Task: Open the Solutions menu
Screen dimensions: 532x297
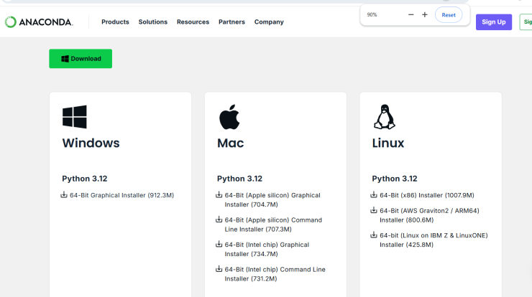Action: tap(153, 22)
